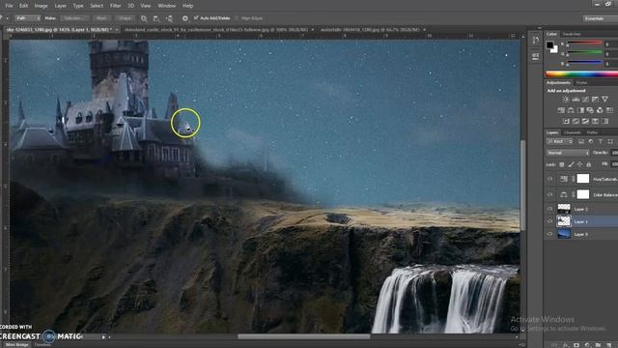The width and height of the screenshot is (618, 348).
Task: Open the 3D menu
Action: coord(131,6)
